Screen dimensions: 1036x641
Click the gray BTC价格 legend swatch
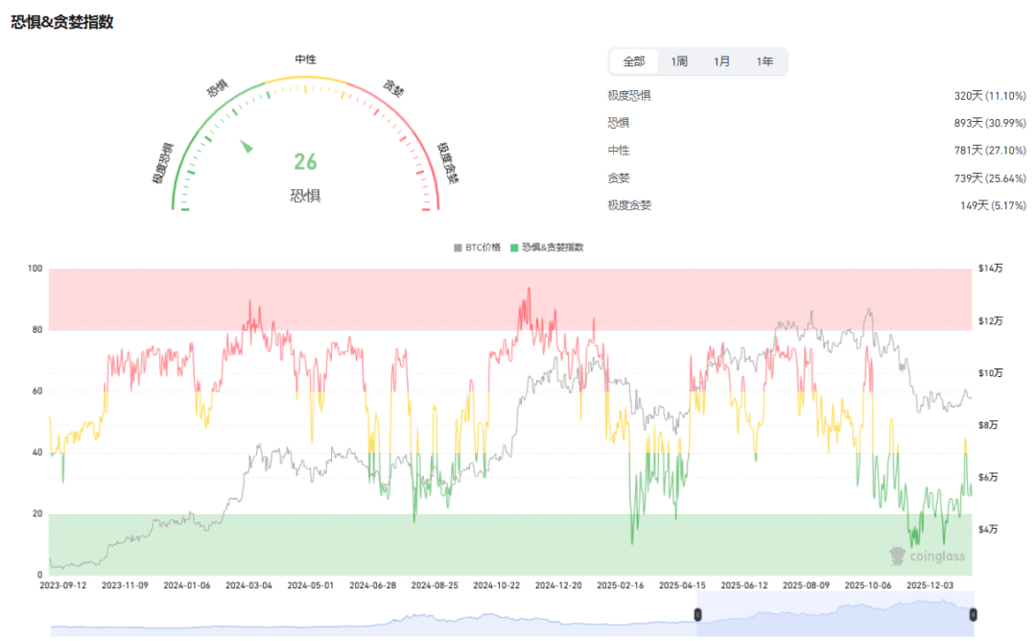pyautogui.click(x=458, y=248)
